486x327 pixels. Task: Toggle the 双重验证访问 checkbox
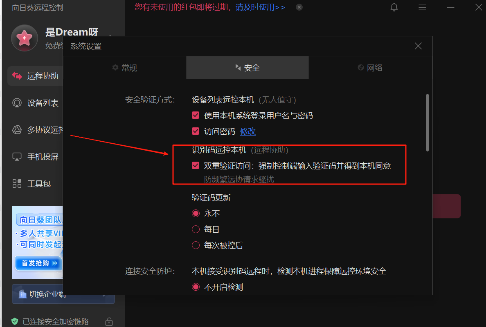[196, 165]
